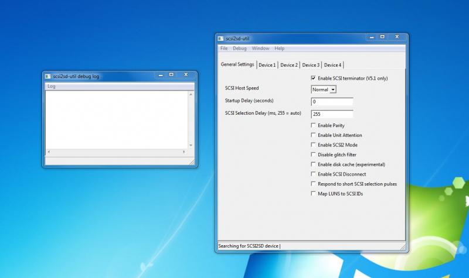469x278 pixels.
Task: Minimize the scsi2sd-util window
Action: click(x=372, y=37)
